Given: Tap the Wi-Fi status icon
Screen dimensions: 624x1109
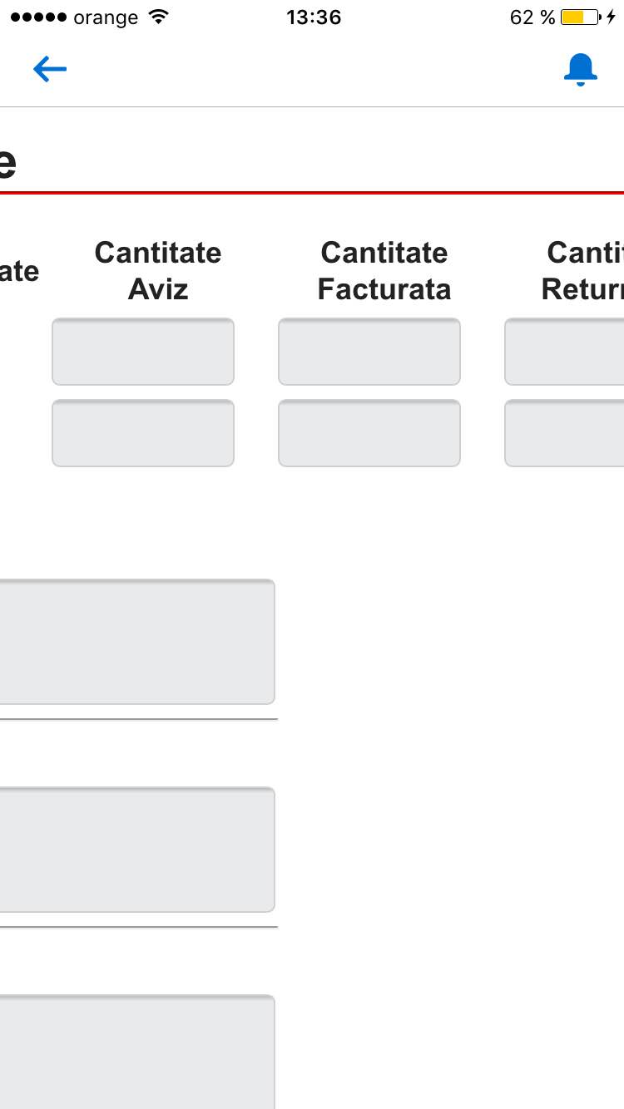Looking at the screenshot, I should tap(157, 17).
